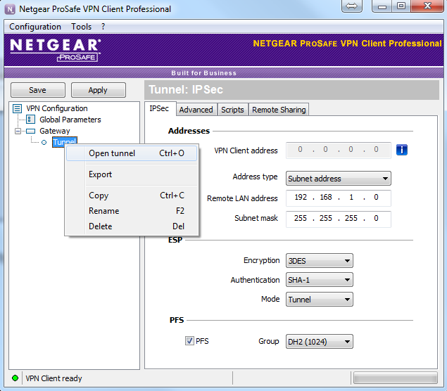Close the VPN Client window
Screen dimensions: 447x391
click(427, 6)
